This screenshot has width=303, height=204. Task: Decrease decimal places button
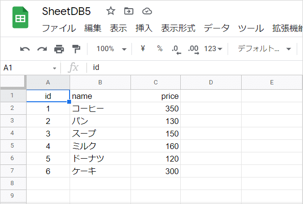click(176, 49)
